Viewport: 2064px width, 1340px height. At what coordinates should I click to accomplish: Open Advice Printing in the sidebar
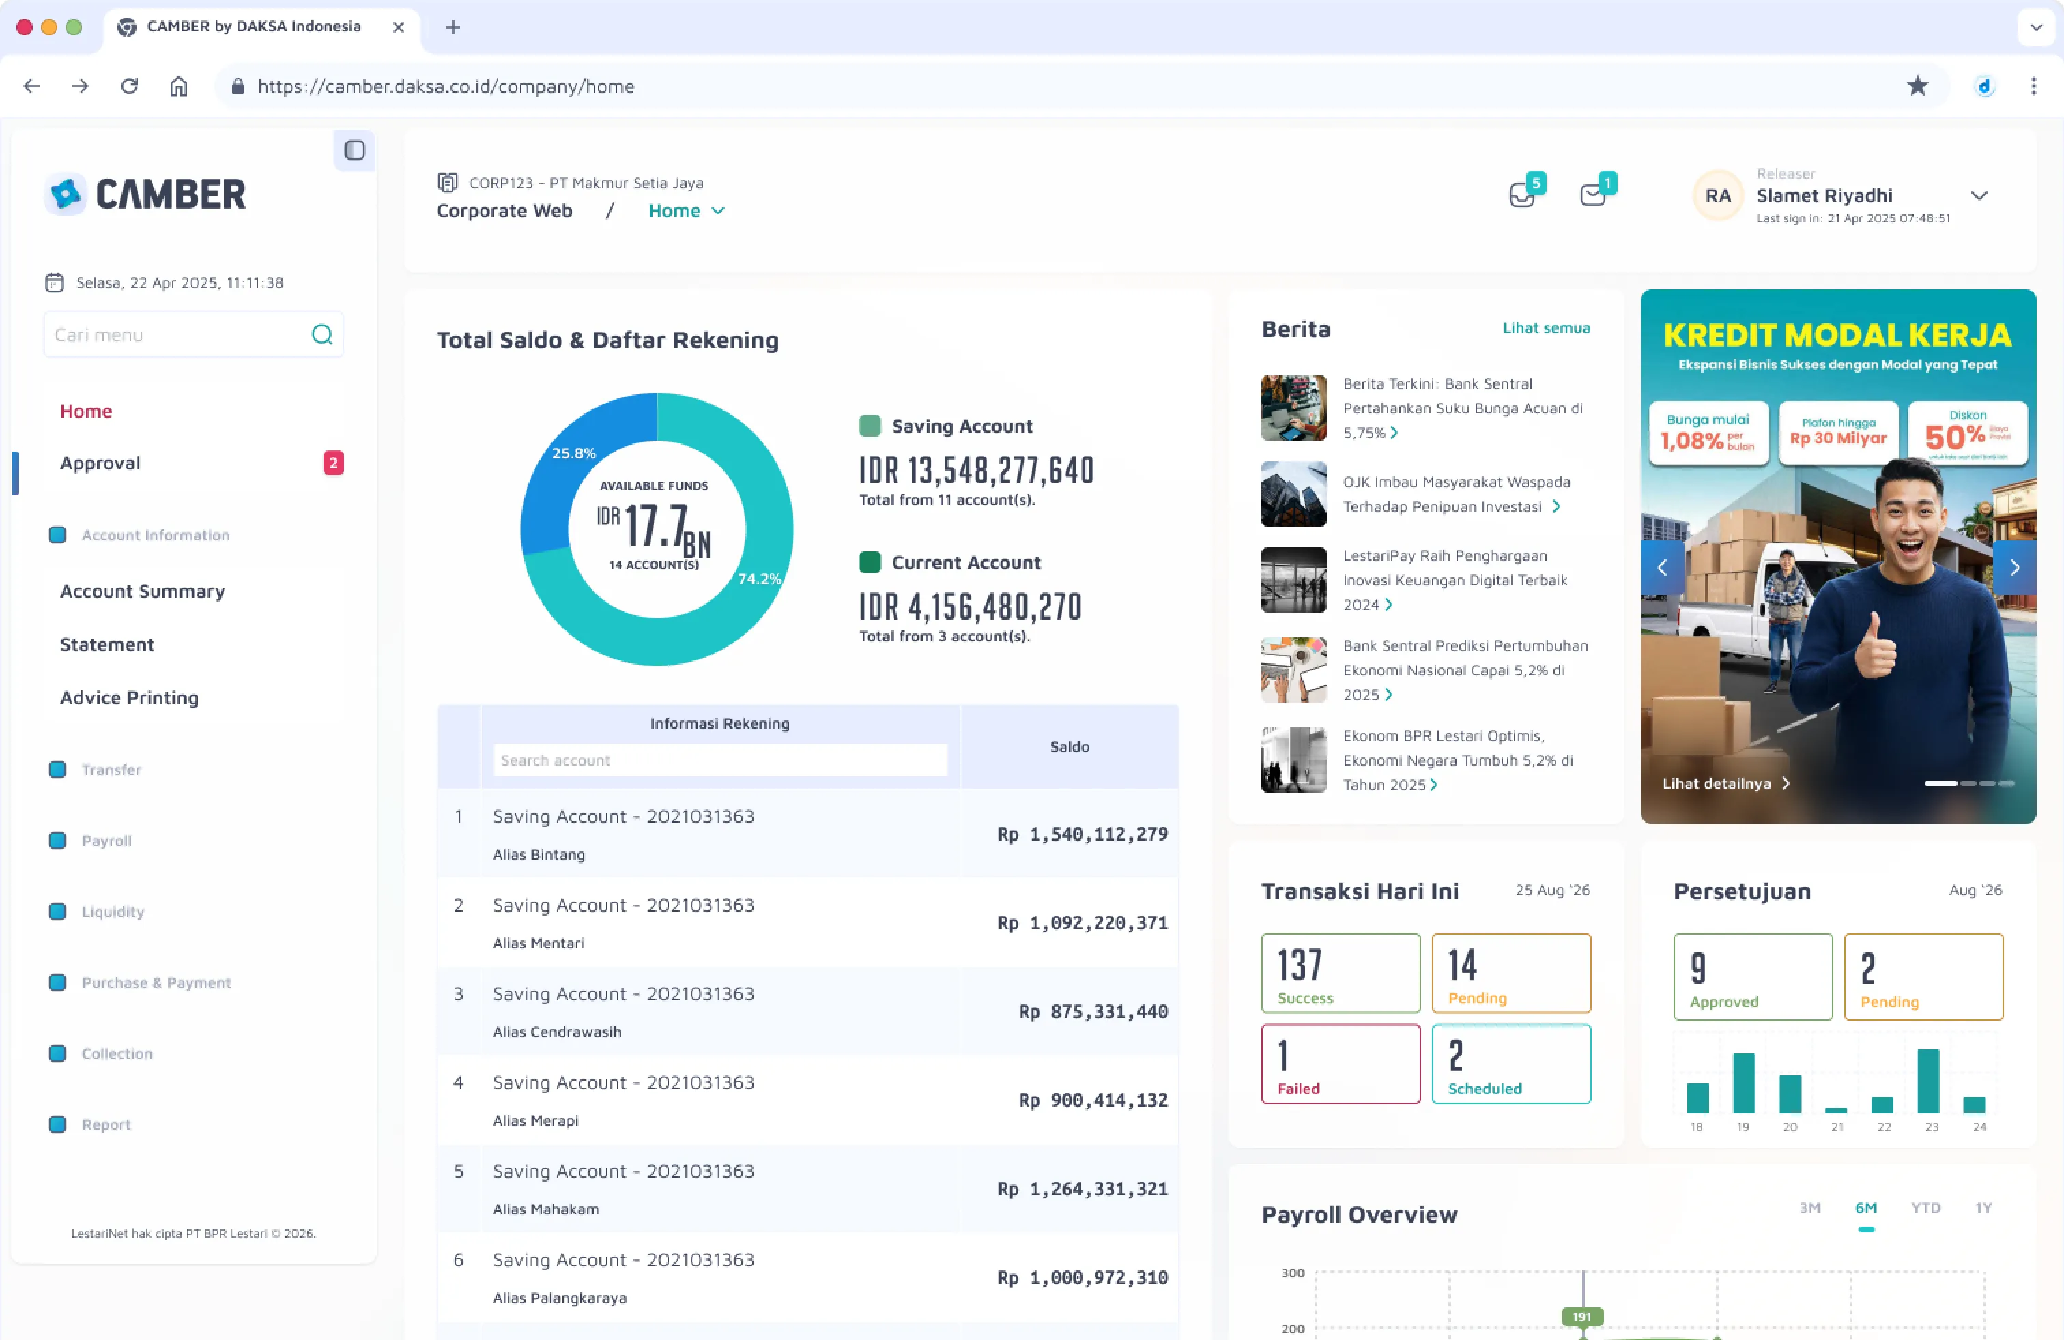(129, 698)
